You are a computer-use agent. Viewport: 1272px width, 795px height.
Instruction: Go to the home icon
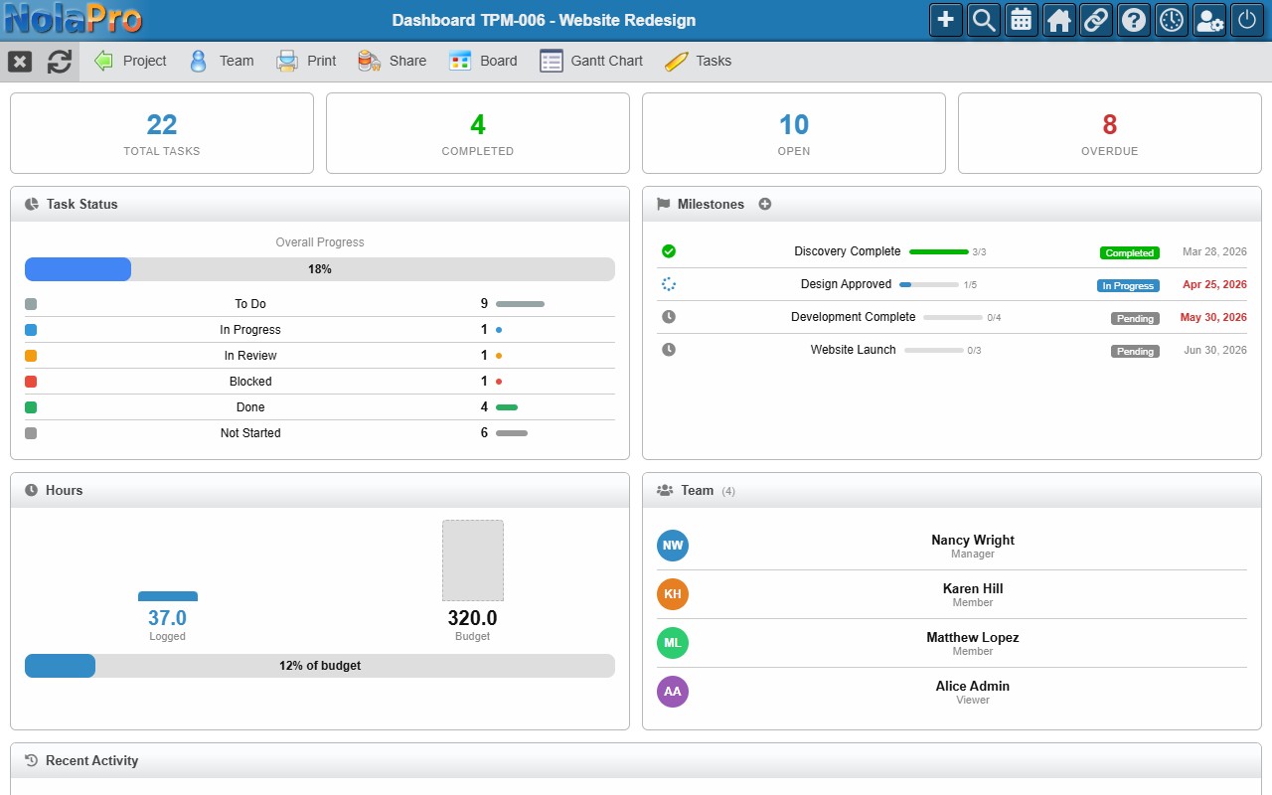click(1059, 20)
